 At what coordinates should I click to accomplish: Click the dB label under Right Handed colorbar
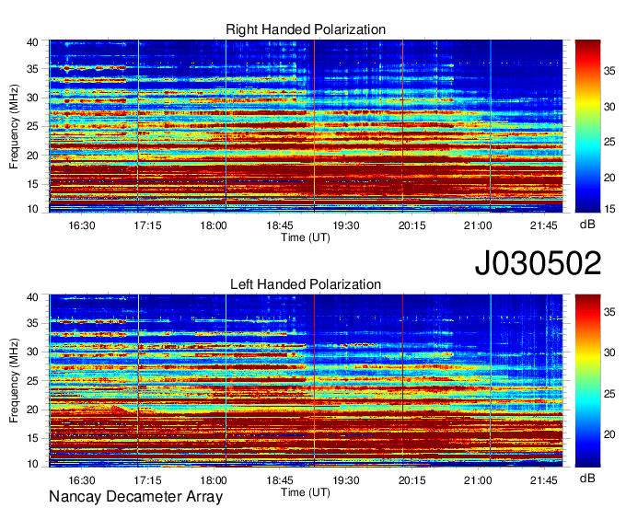587,225
